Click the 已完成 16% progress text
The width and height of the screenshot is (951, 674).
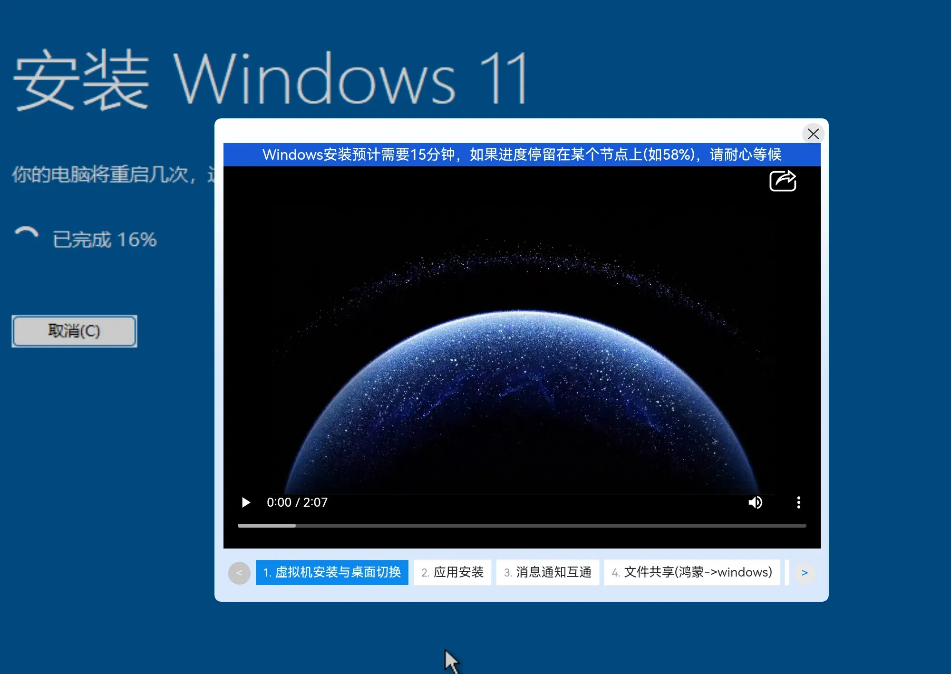click(x=105, y=240)
